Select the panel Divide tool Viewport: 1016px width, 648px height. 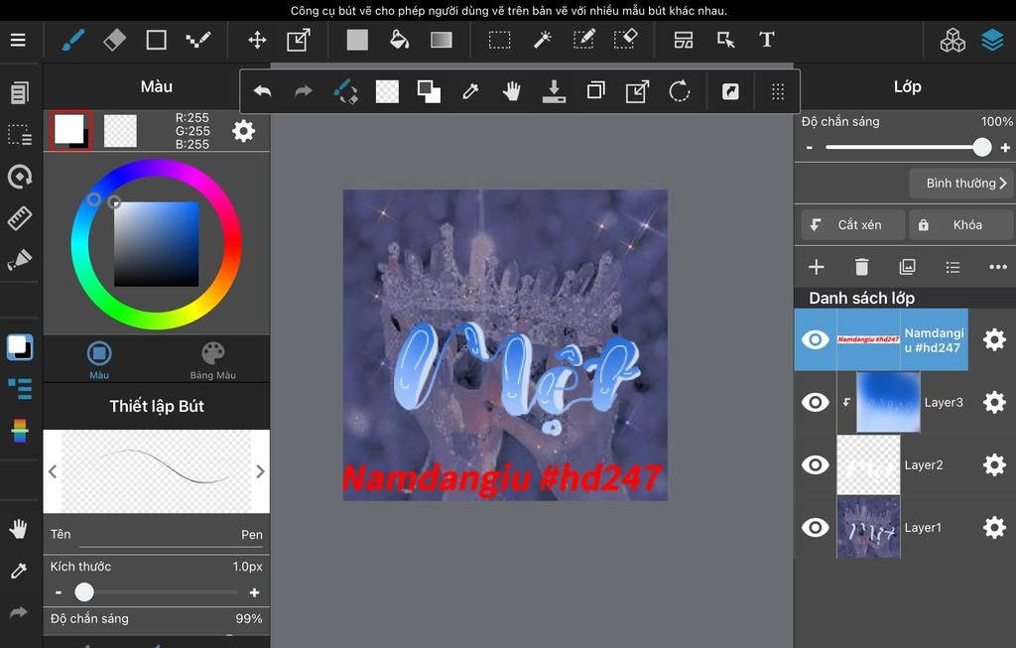[684, 40]
